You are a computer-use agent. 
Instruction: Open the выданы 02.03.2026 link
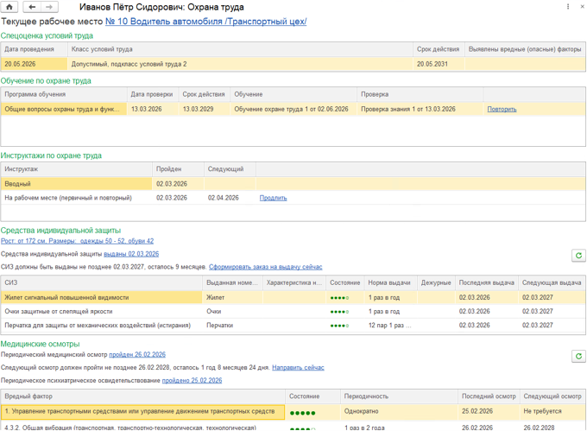coord(131,254)
